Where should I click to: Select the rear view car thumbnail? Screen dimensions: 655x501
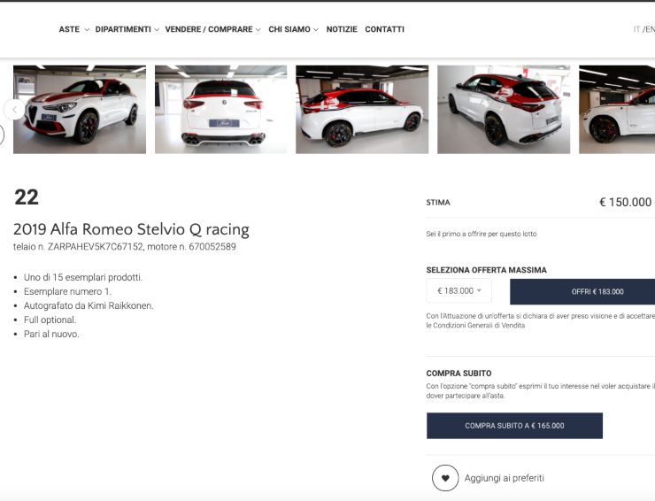pos(220,110)
